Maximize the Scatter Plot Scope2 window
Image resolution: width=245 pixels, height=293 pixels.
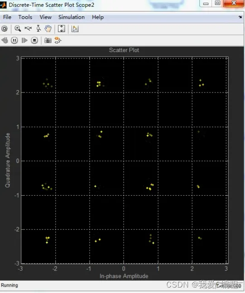coord(217,3)
